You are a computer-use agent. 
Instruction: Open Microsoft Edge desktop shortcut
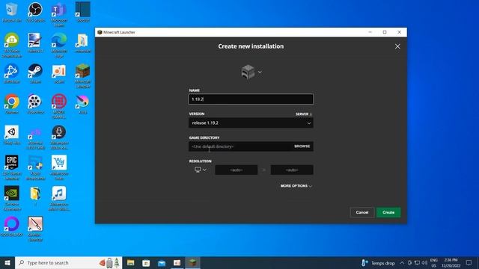click(x=59, y=45)
